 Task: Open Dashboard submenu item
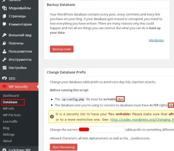11,96
